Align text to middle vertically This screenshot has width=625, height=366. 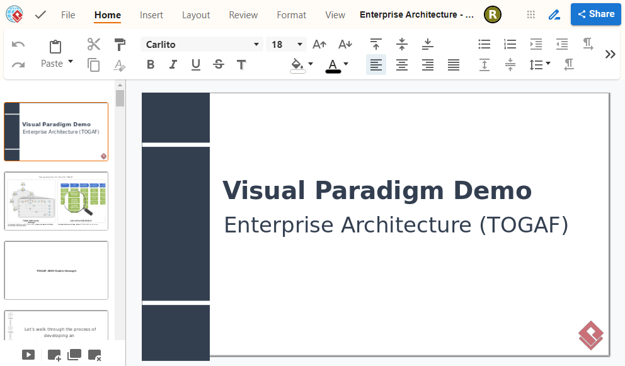[402, 44]
